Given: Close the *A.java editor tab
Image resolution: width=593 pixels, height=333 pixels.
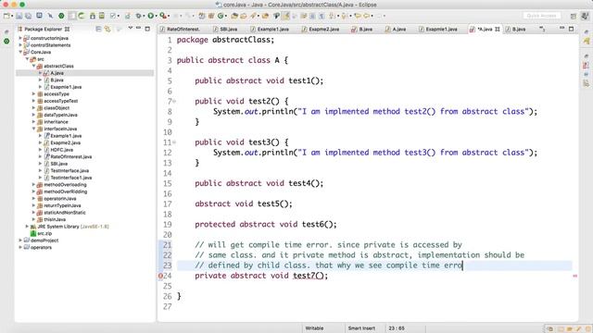Looking at the screenshot, I should pos(498,29).
